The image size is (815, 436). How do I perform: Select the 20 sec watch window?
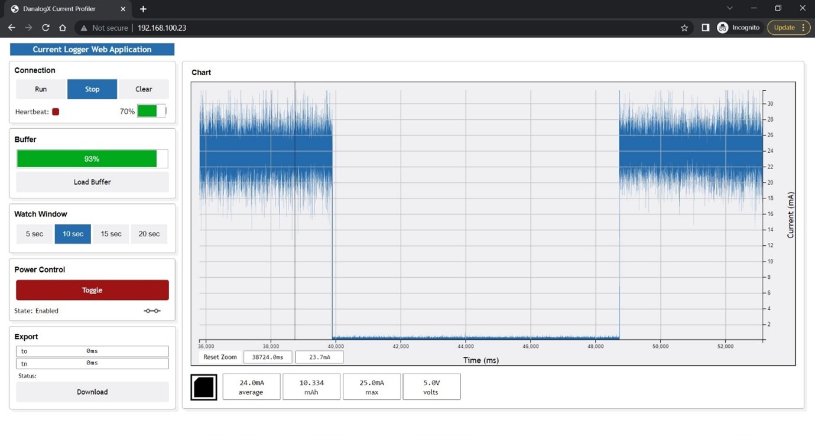click(x=149, y=234)
